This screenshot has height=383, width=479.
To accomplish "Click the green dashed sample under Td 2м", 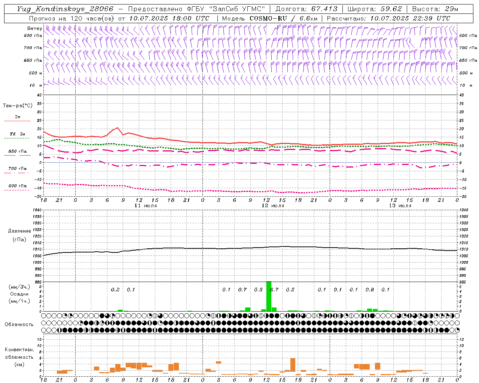I will point(17,138).
